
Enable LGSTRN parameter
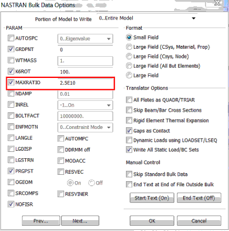point(11,160)
